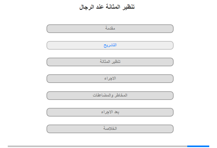
Task: Choose the blue-text التشريح menu entry
Action: click(x=110, y=45)
